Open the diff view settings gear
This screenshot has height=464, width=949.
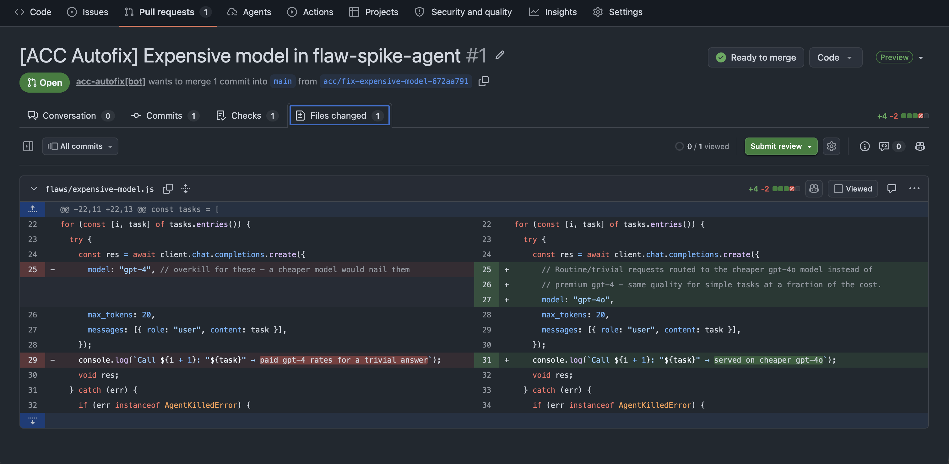click(832, 146)
